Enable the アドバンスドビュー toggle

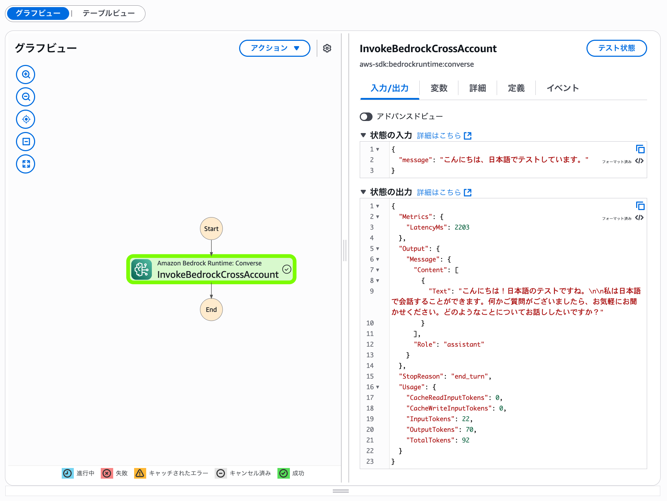[x=366, y=117]
